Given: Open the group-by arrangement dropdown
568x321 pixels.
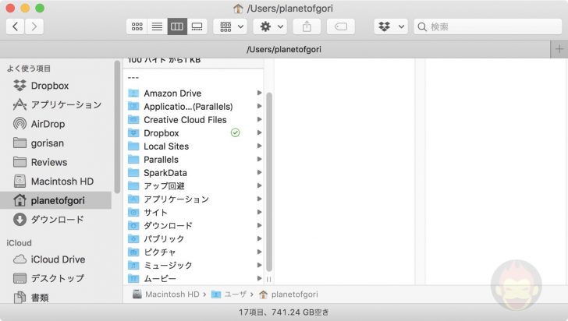Looking at the screenshot, I should point(230,26).
